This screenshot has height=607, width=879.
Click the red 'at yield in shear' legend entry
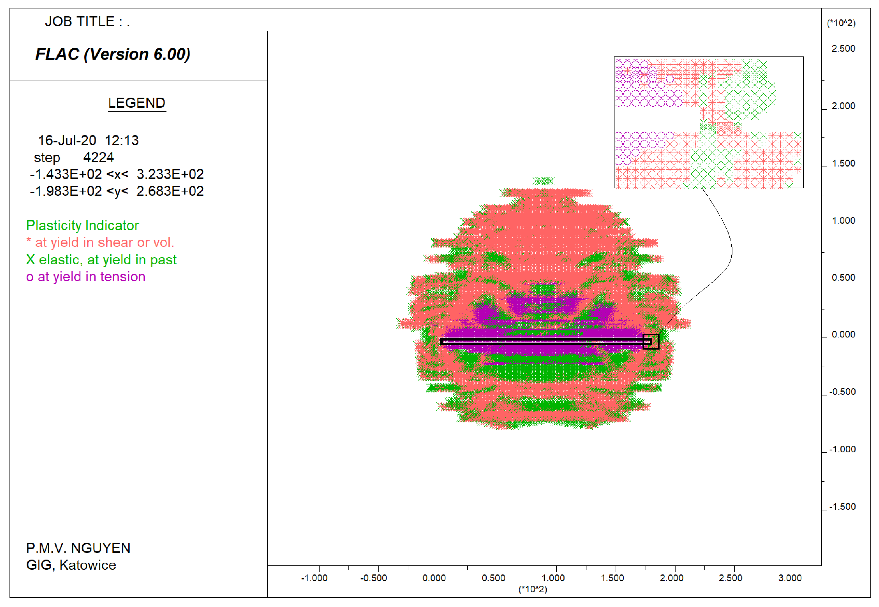100,243
